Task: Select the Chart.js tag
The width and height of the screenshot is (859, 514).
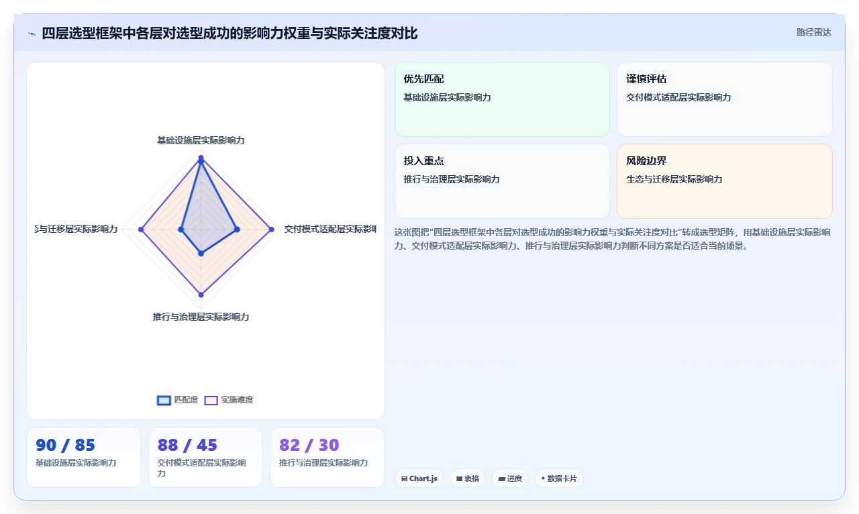Action: 419,478
